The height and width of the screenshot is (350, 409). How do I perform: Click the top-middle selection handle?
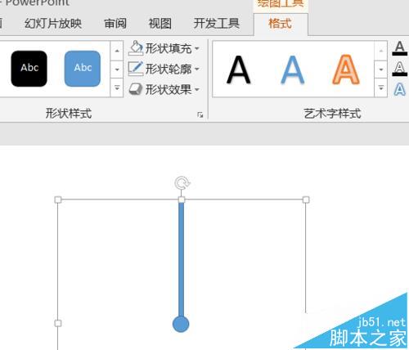(x=182, y=200)
